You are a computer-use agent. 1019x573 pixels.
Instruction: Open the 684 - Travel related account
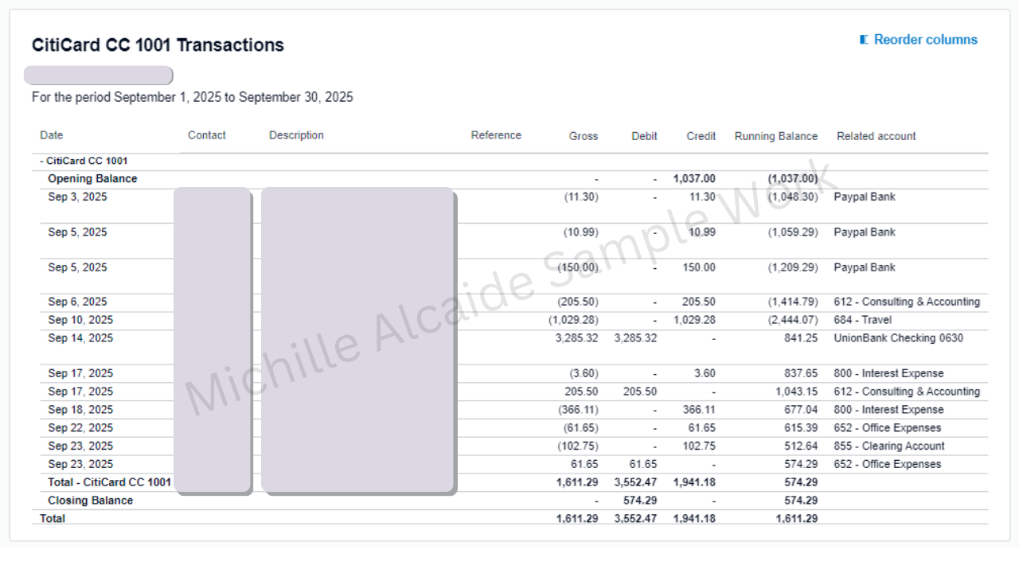[862, 320]
